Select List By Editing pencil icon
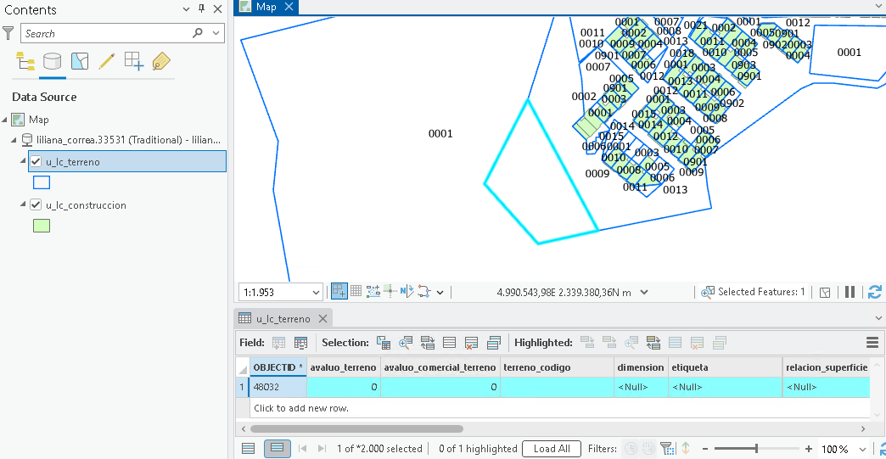 [x=107, y=61]
